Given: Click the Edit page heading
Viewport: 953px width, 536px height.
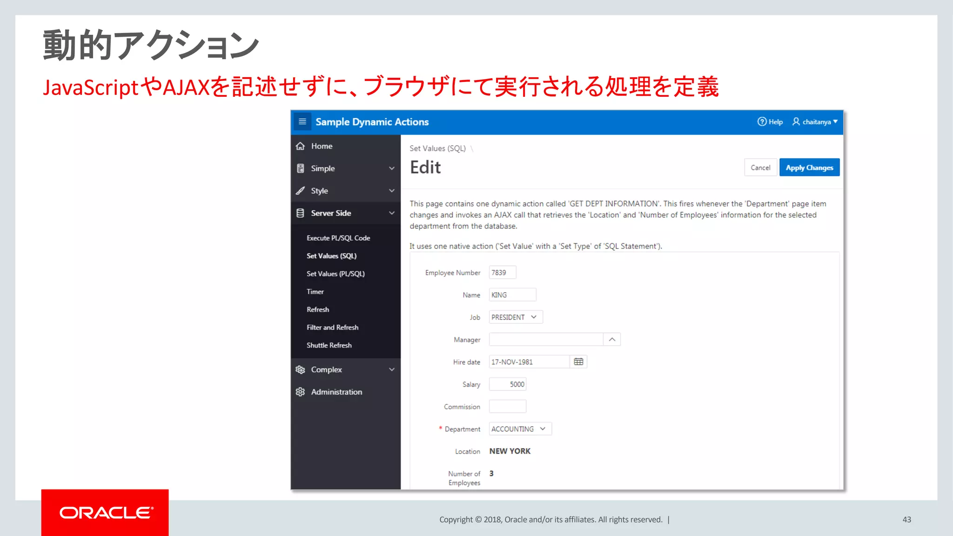Looking at the screenshot, I should coord(425,167).
